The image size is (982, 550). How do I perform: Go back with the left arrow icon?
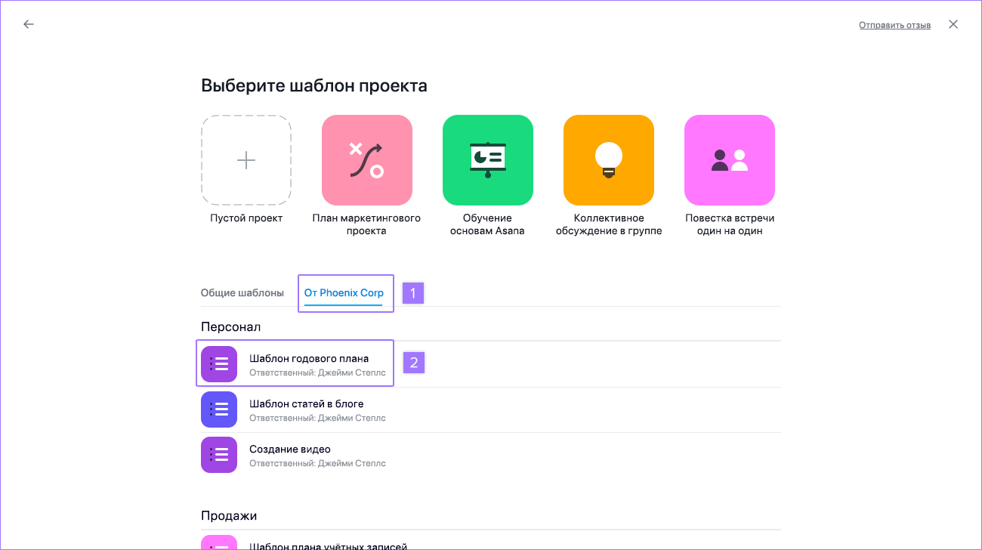(29, 24)
